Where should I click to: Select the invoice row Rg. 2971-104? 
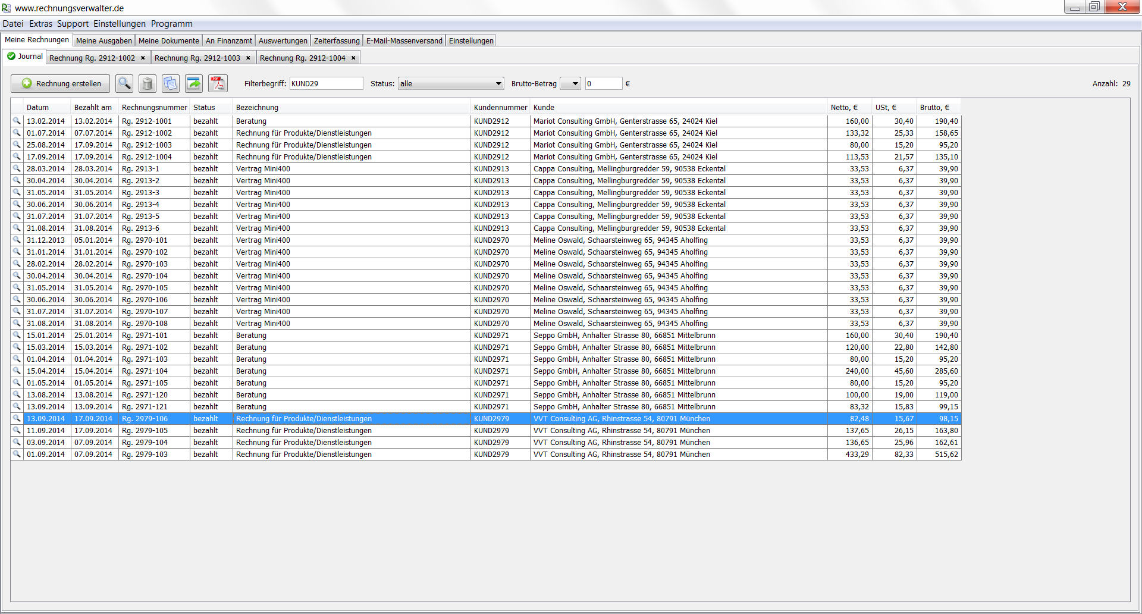tap(145, 371)
